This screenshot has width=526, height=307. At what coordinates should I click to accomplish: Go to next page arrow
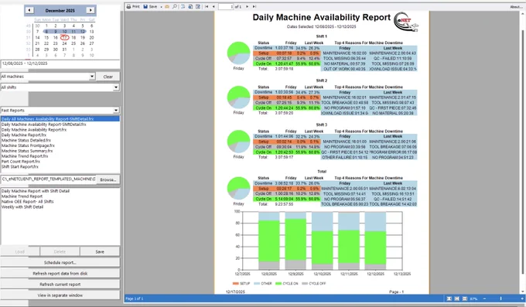(x=248, y=6)
